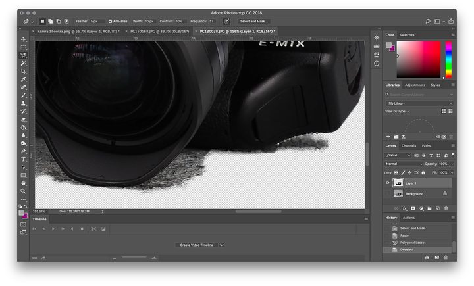The width and height of the screenshot is (474, 286).
Task: Open the Create Video Timeline dropdown arrow
Action: pos(222,245)
